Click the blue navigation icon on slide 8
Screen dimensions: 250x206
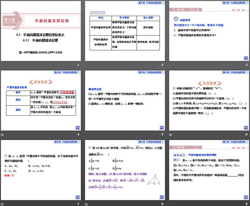(162, 197)
